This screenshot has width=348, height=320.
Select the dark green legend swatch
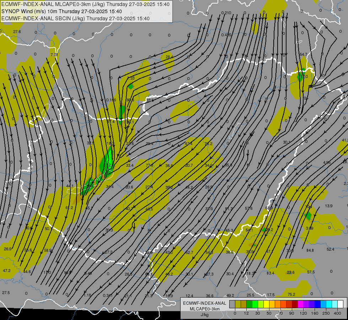click(x=249, y=304)
